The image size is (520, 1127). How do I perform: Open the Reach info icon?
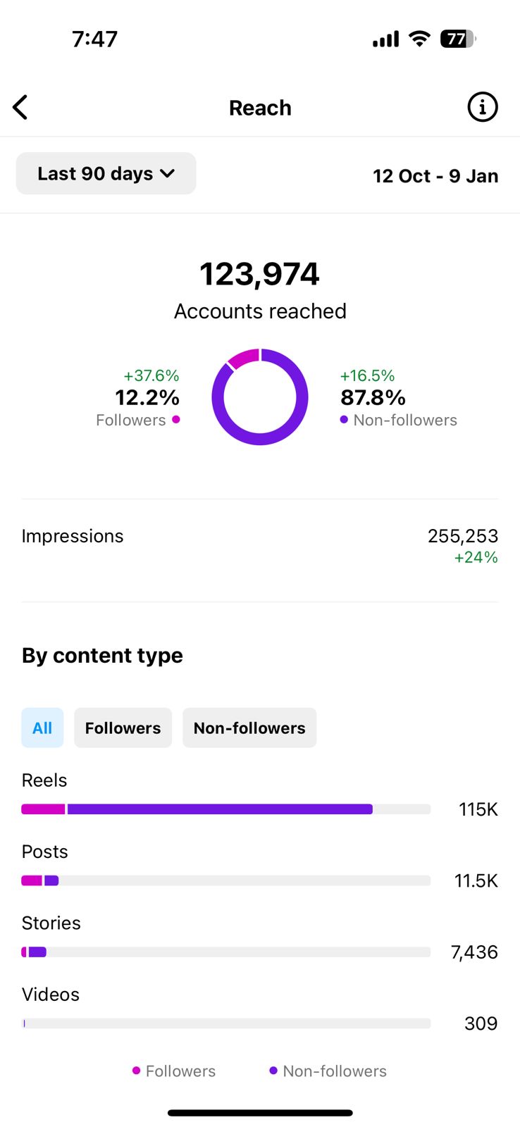(x=483, y=108)
